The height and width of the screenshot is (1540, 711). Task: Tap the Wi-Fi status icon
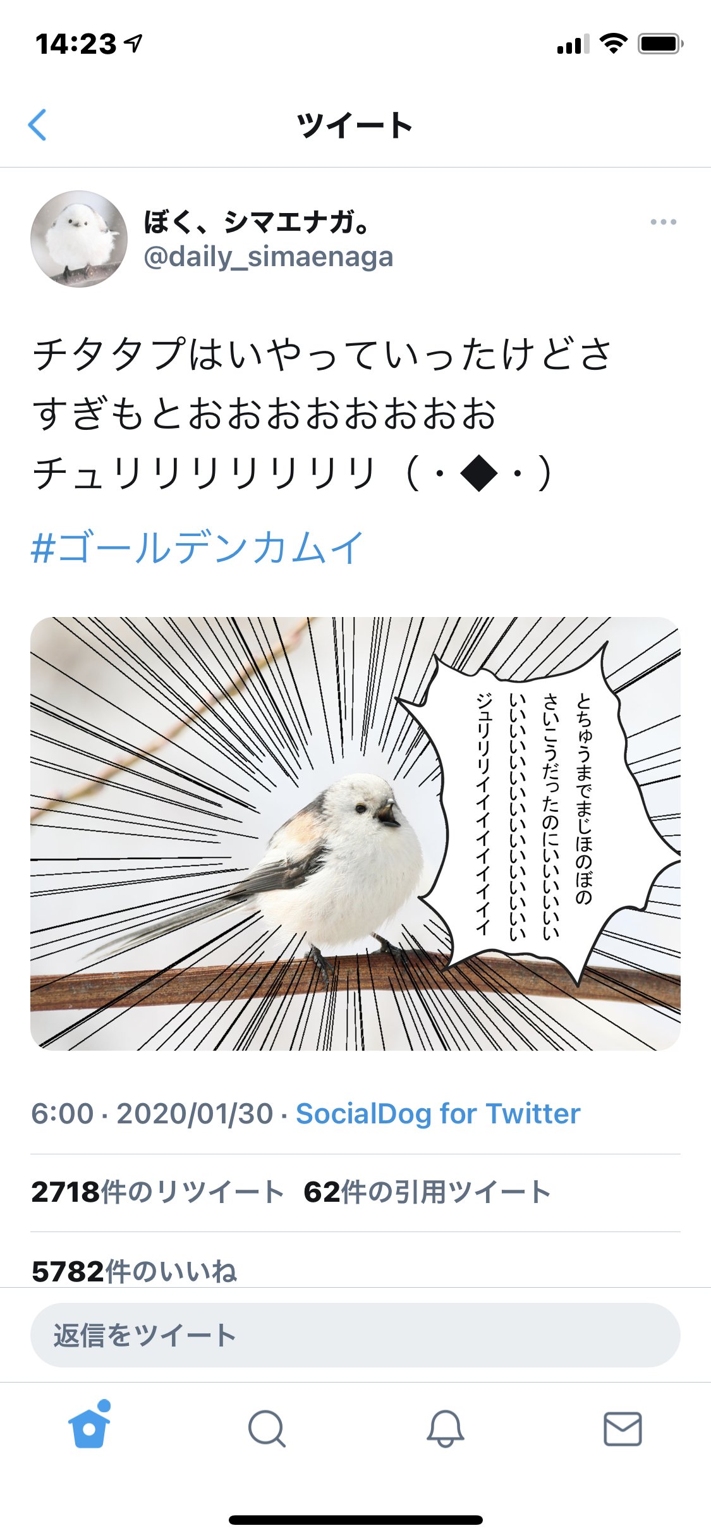click(613, 43)
